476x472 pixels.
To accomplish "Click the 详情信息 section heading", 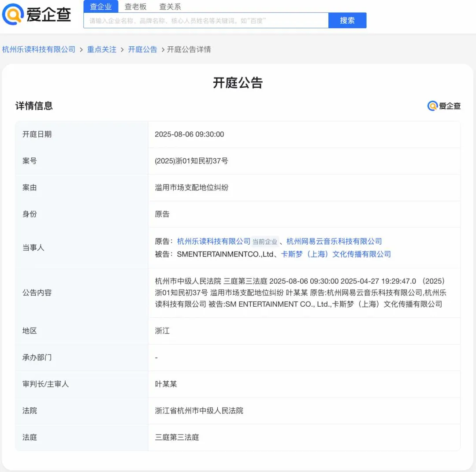I will pos(34,106).
